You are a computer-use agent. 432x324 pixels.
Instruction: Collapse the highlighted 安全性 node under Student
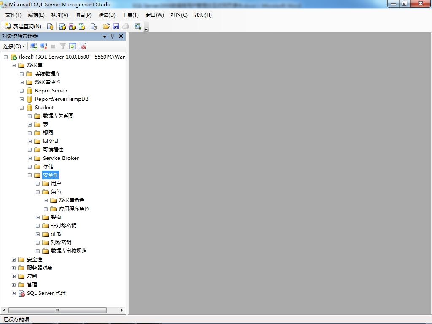[x=30, y=175]
